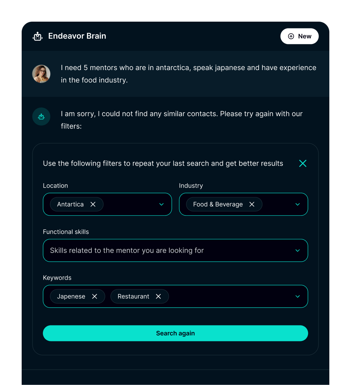The height and width of the screenshot is (385, 351).
Task: Toggle open the Location filter list
Action: [x=161, y=204]
